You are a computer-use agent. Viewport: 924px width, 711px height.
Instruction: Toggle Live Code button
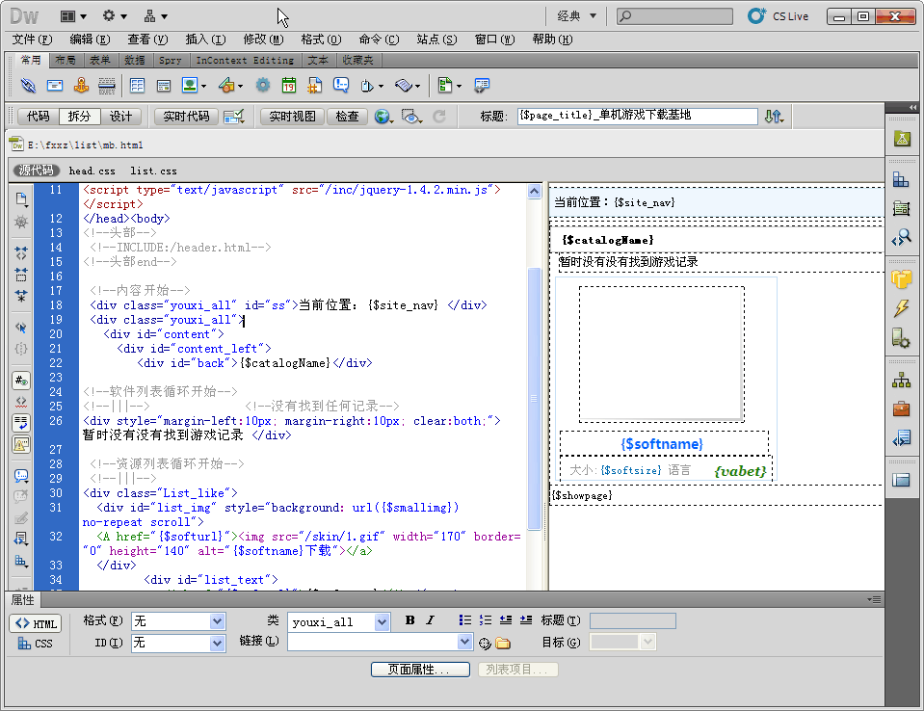(186, 117)
